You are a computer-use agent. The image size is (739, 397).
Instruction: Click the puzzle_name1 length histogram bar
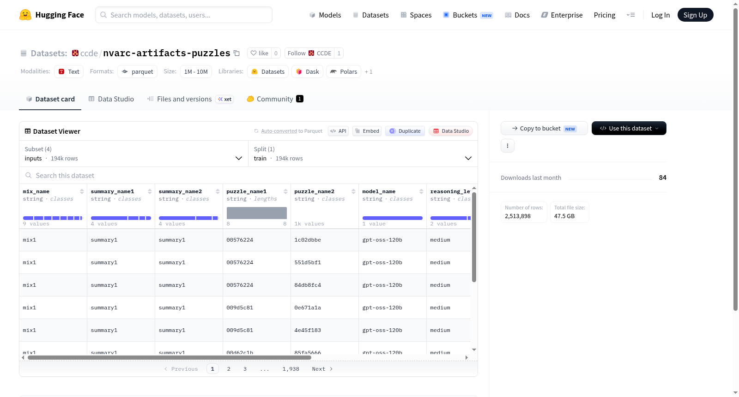click(x=257, y=213)
